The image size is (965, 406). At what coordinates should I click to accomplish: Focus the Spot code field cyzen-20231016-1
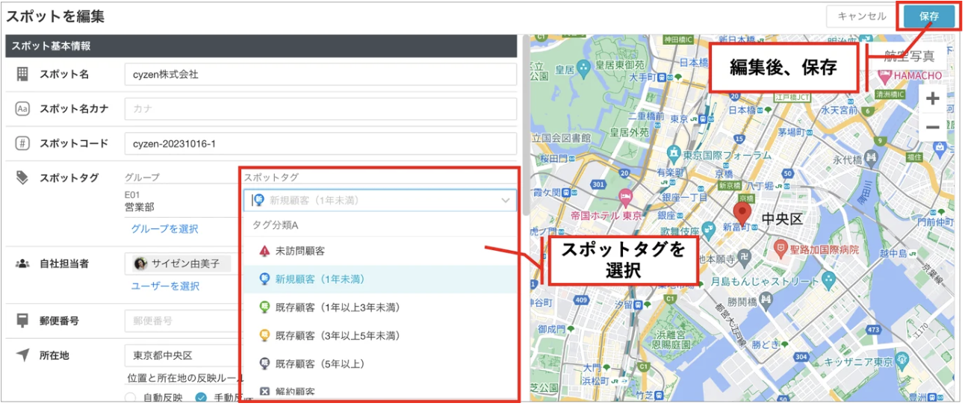coord(320,143)
